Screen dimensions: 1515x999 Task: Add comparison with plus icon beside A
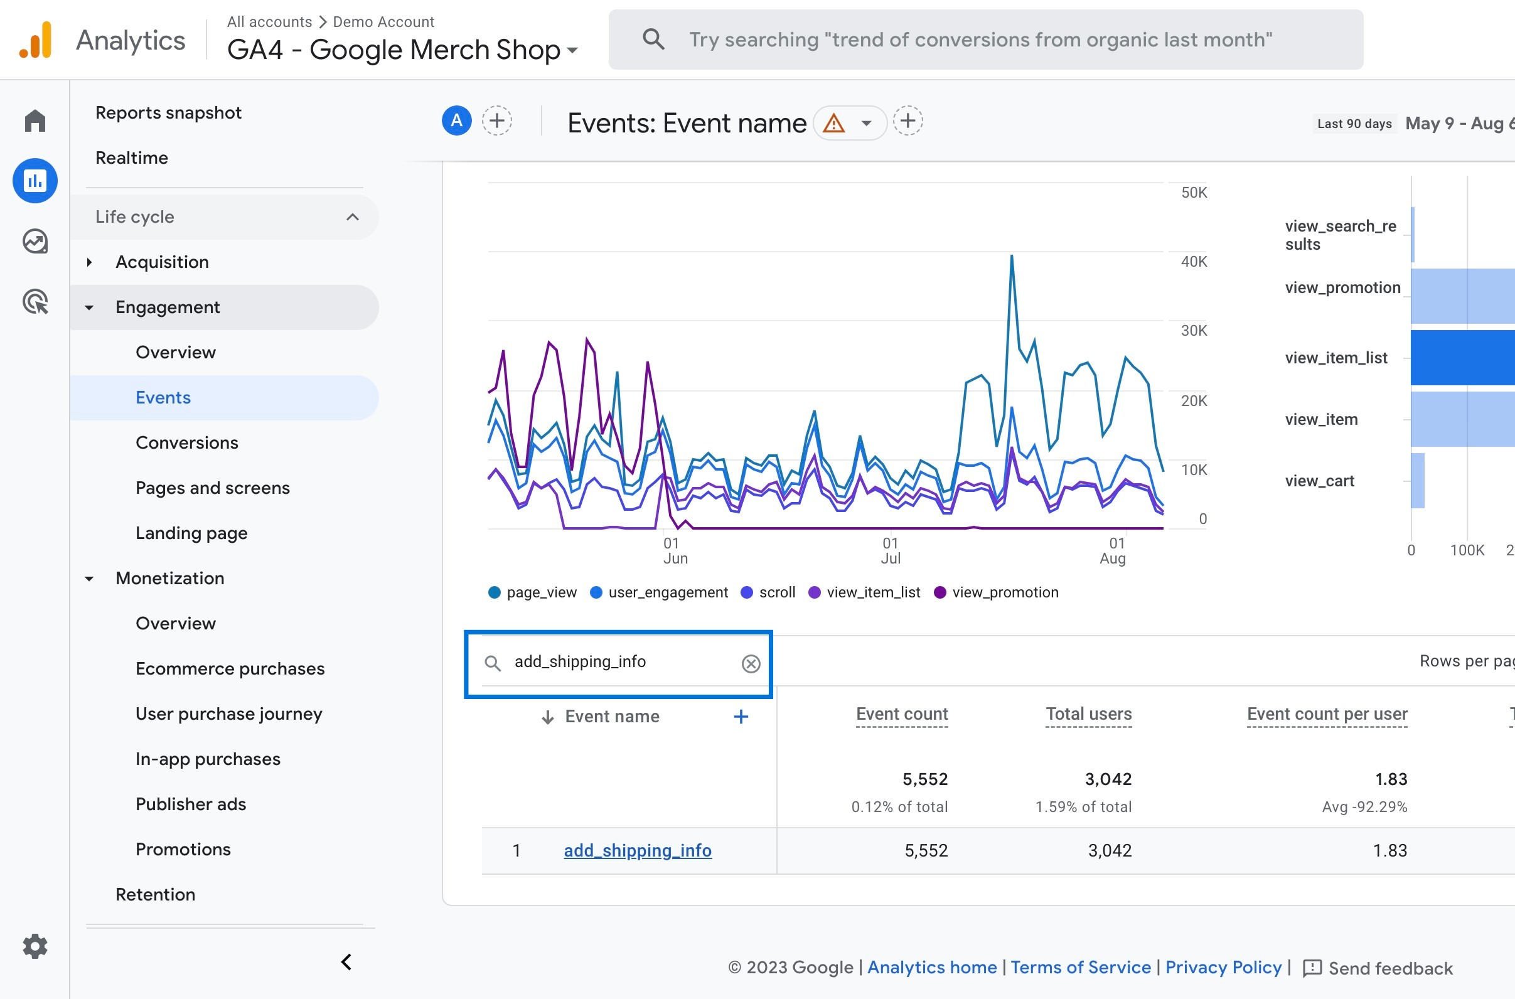[497, 120]
